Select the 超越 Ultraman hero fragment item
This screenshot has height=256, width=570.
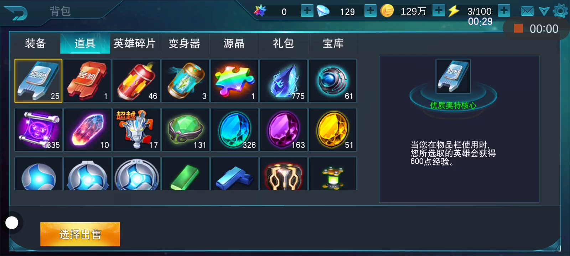click(136, 130)
